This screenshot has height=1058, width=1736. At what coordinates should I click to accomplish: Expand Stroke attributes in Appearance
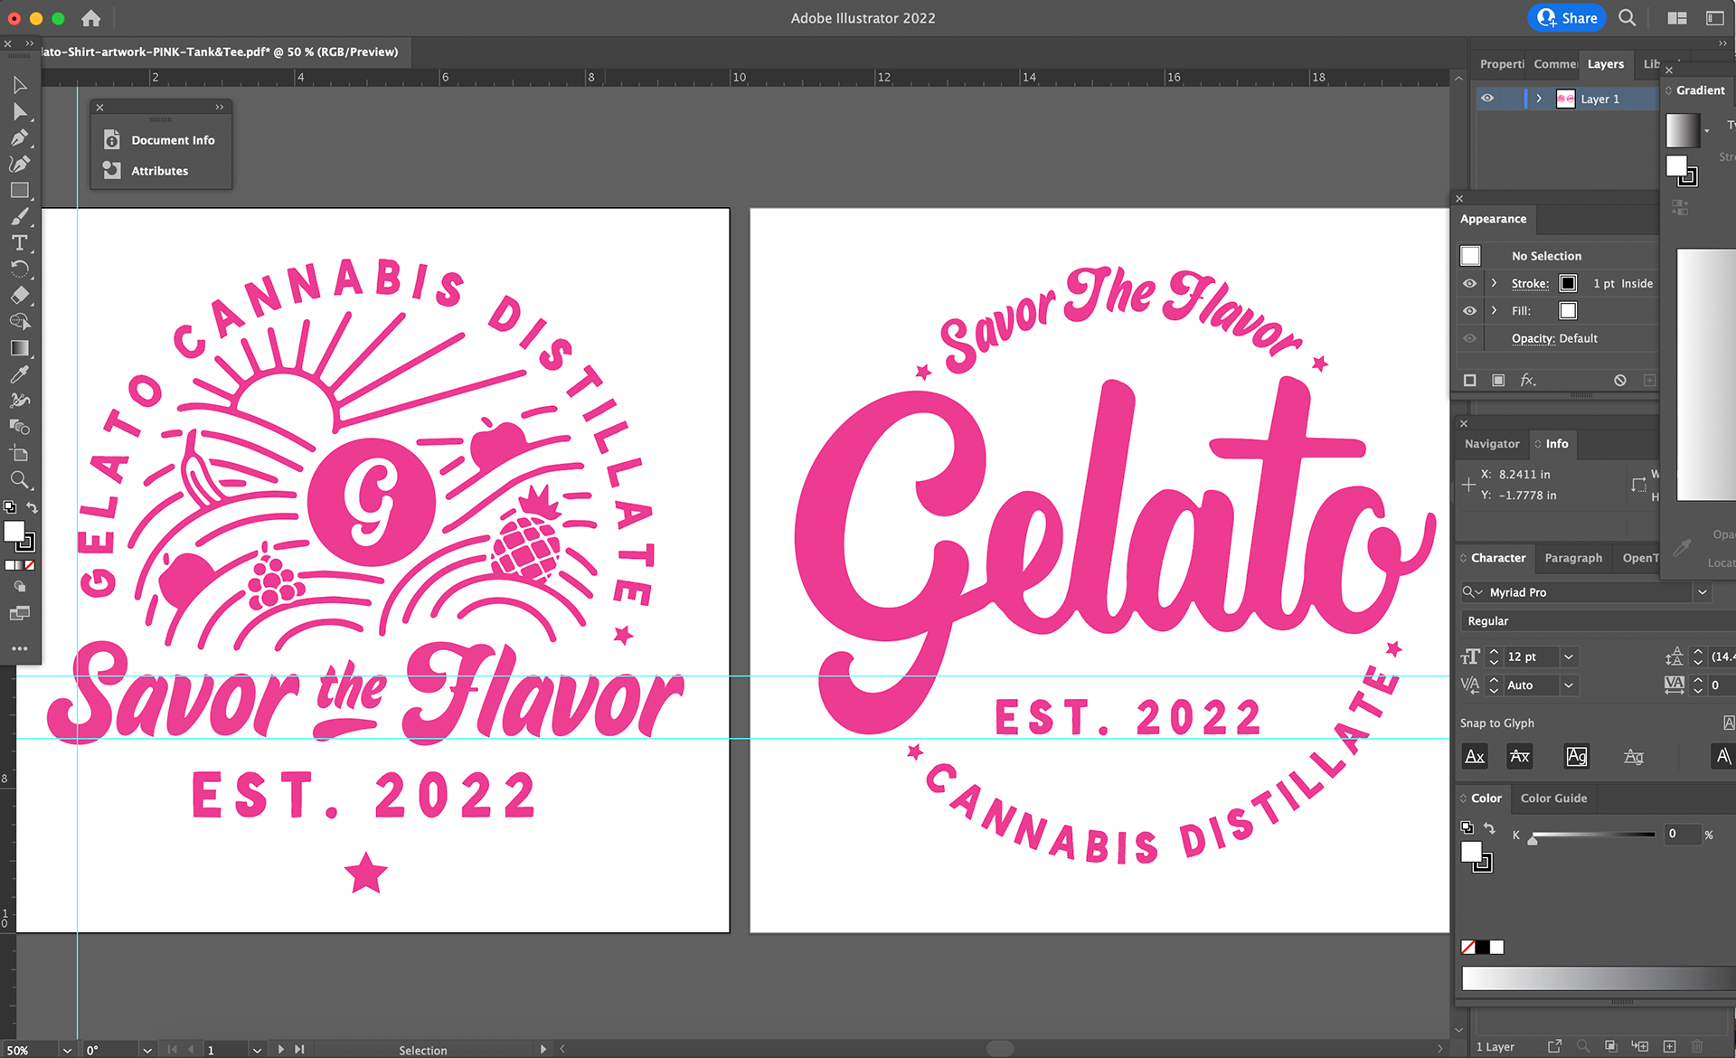pyautogui.click(x=1494, y=283)
